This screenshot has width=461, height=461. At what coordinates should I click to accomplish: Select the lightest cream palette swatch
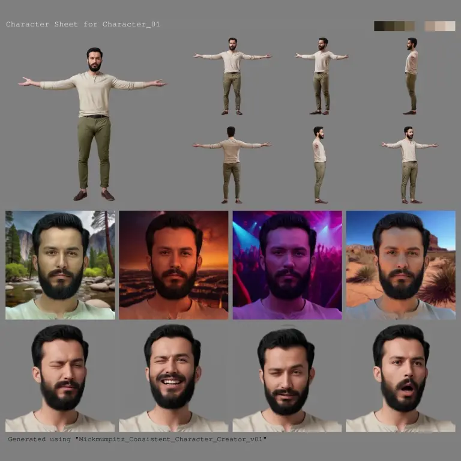pyautogui.click(x=449, y=26)
